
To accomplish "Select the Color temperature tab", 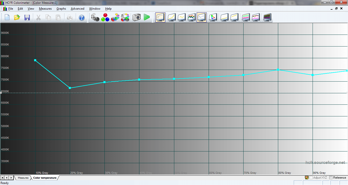I will [45, 178].
